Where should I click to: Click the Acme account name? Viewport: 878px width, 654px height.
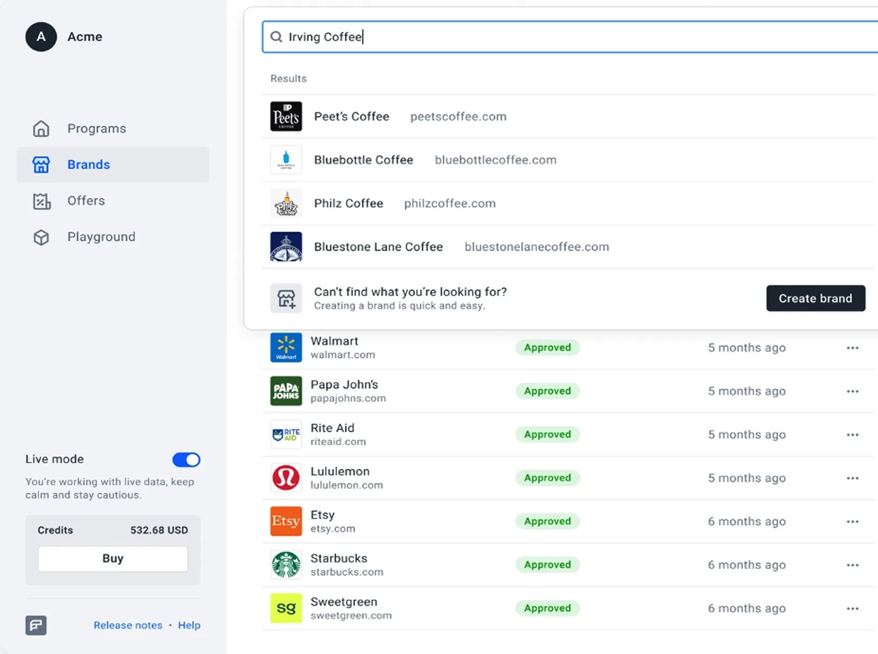[84, 37]
